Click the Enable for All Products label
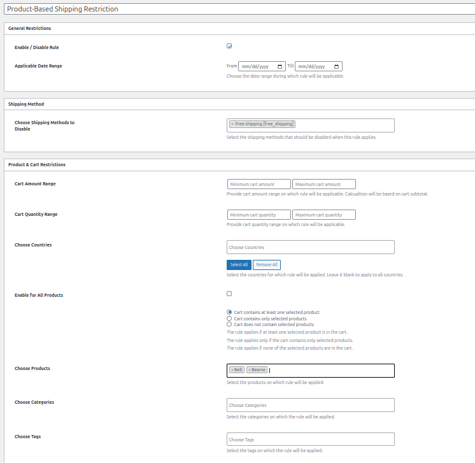The width and height of the screenshot is (475, 463). 39,295
